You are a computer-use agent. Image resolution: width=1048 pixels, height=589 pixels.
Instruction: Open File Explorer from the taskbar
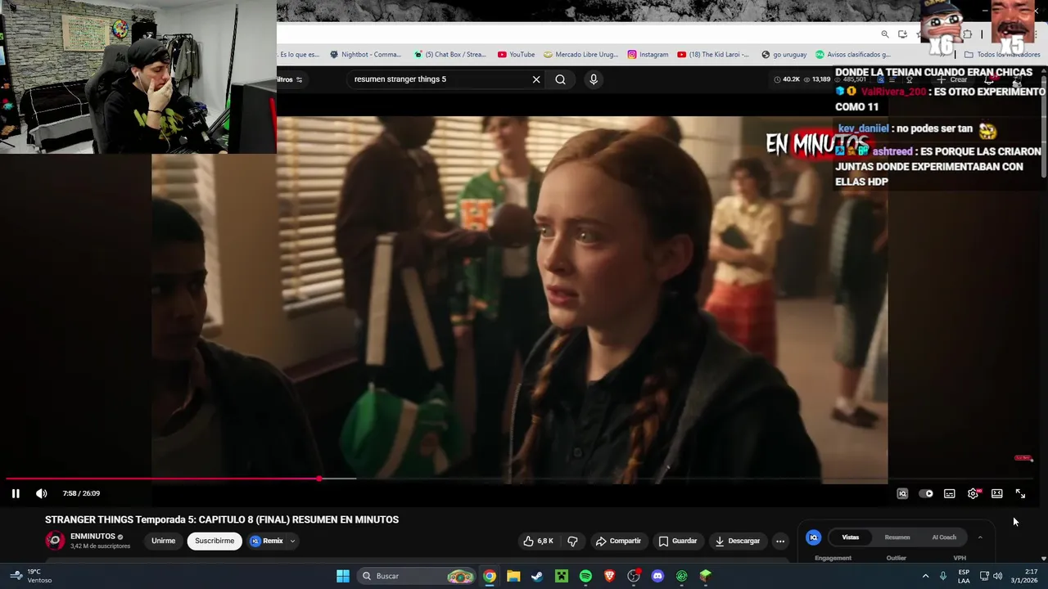click(513, 576)
